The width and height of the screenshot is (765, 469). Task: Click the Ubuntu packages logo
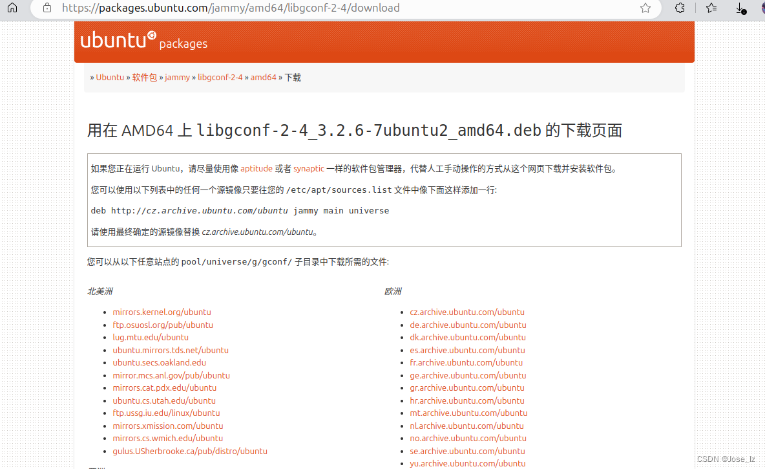point(143,41)
